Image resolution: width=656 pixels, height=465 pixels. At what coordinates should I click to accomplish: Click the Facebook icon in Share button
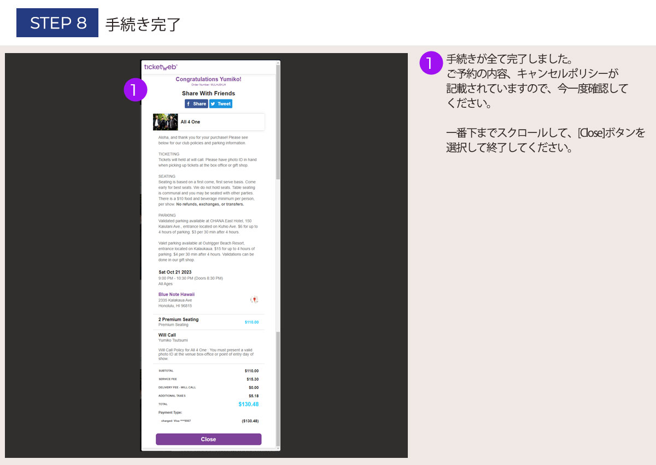tap(189, 104)
